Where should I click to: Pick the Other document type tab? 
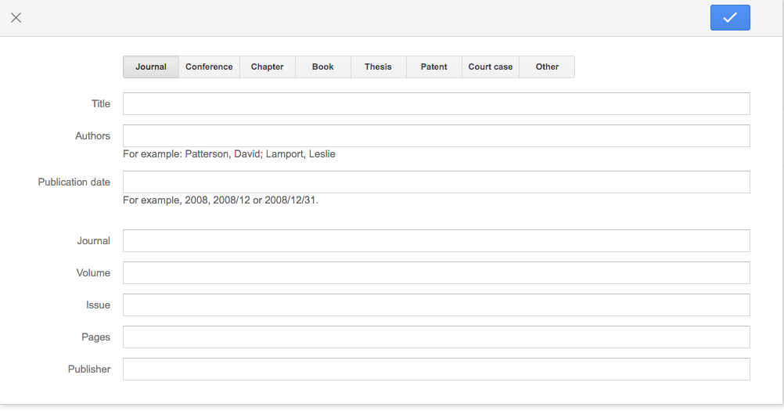click(547, 67)
